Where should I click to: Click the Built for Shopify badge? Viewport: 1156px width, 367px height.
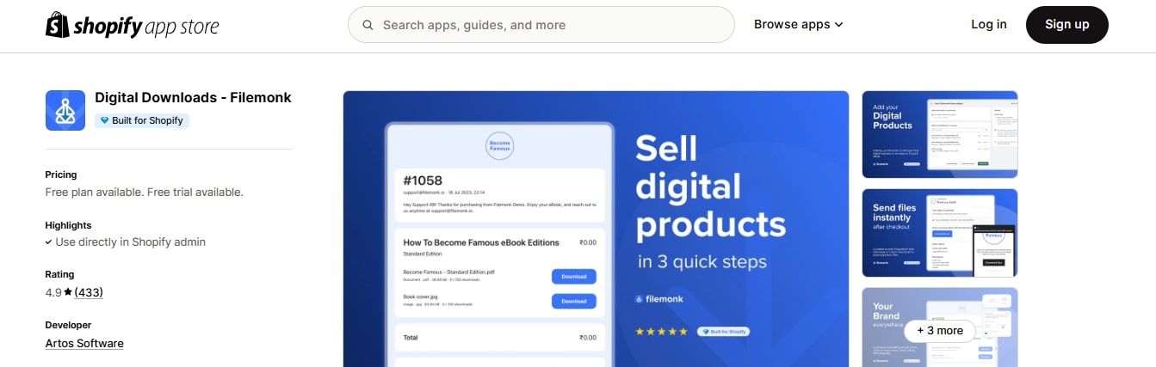142,120
